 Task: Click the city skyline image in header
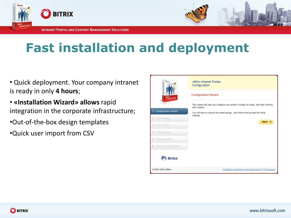254,13
